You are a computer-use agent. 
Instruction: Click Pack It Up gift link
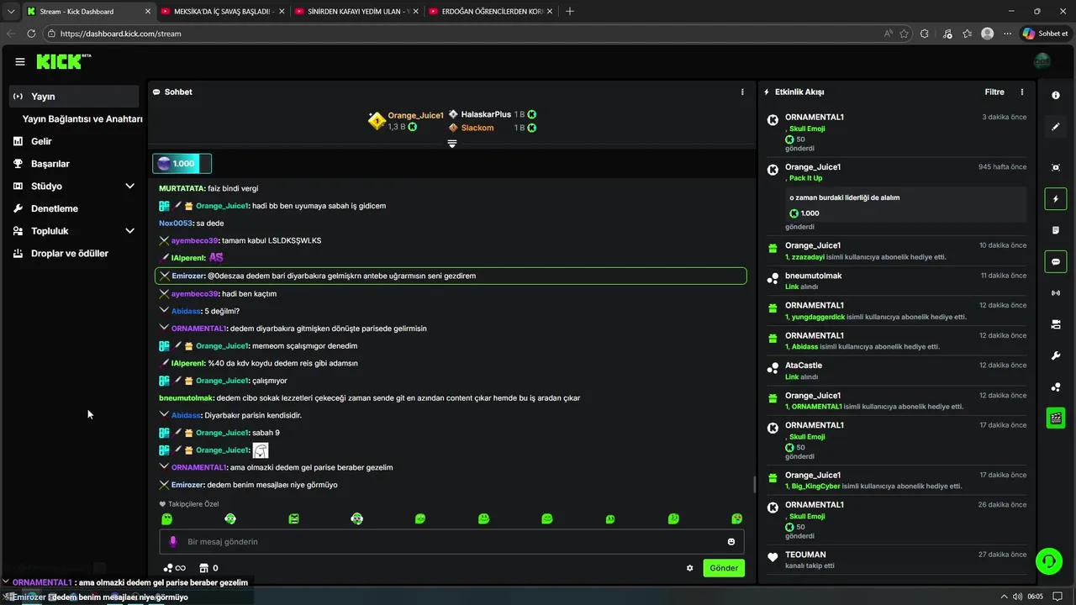(x=805, y=178)
